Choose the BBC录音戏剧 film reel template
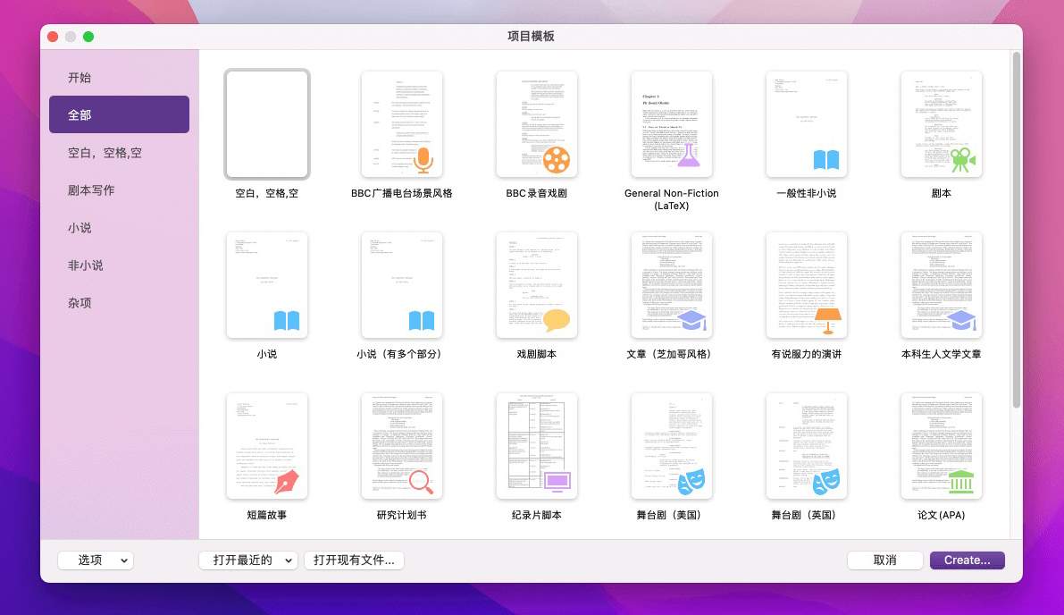The height and width of the screenshot is (615, 1064). (536, 124)
